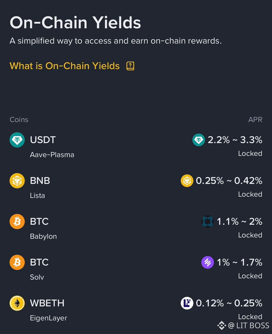Click the USDT Tether coin icon
272x334 pixels.
(x=17, y=140)
